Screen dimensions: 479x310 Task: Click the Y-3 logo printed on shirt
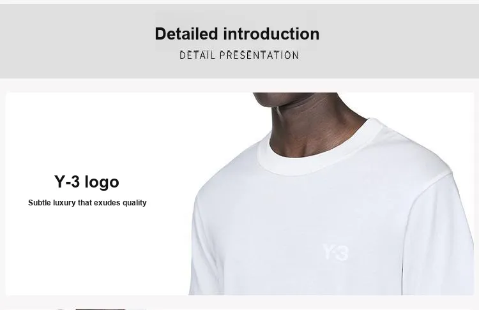click(x=335, y=253)
